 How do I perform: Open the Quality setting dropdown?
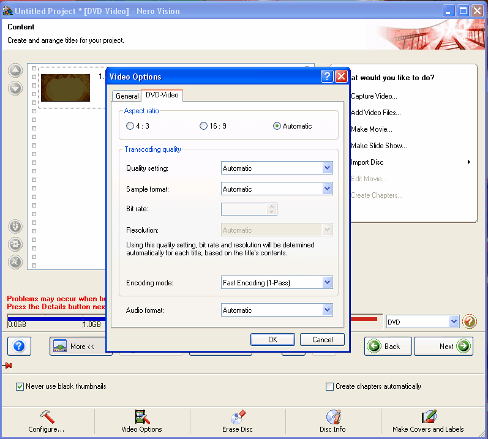coord(327,168)
